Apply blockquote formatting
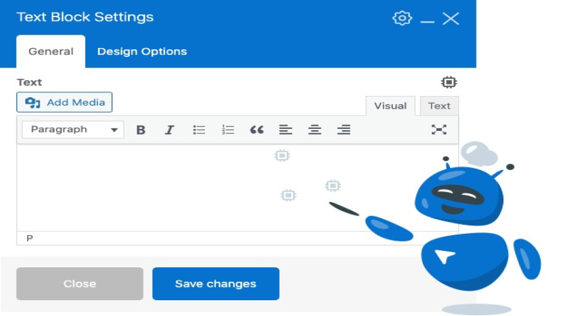Image resolution: width=567 pixels, height=316 pixels. (x=256, y=130)
